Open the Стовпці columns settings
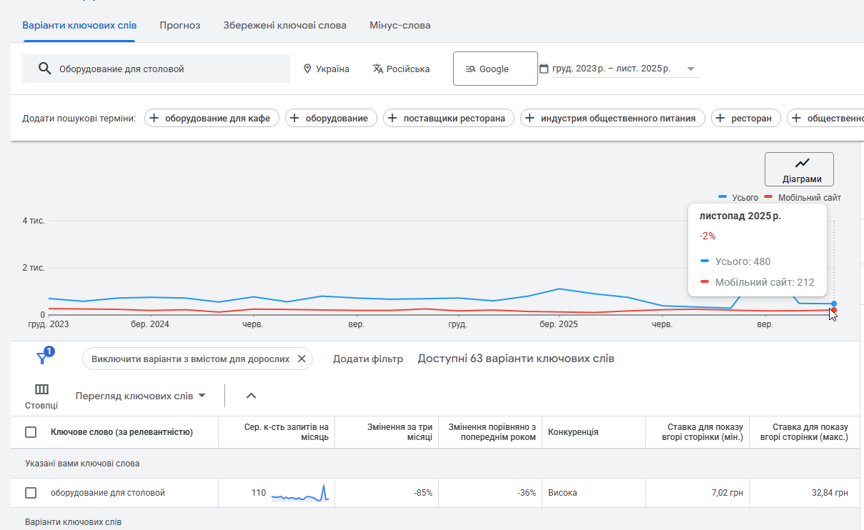 pos(41,396)
